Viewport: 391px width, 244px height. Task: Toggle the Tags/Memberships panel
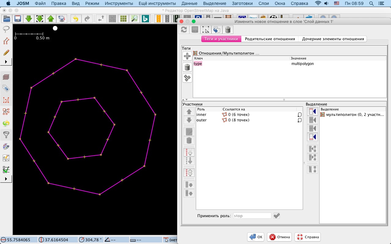[x=6, y=88]
